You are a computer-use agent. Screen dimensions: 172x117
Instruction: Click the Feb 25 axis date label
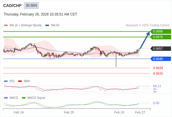click(x=69, y=112)
